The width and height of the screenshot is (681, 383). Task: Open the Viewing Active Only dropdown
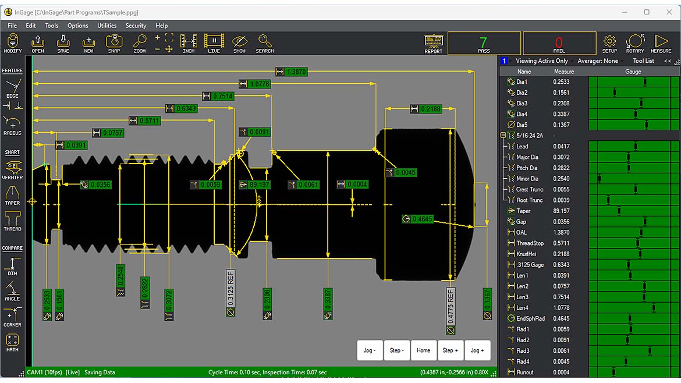click(x=544, y=61)
